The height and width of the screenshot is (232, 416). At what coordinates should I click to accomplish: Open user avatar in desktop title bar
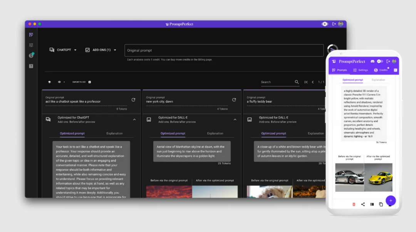pyautogui.click(x=341, y=24)
